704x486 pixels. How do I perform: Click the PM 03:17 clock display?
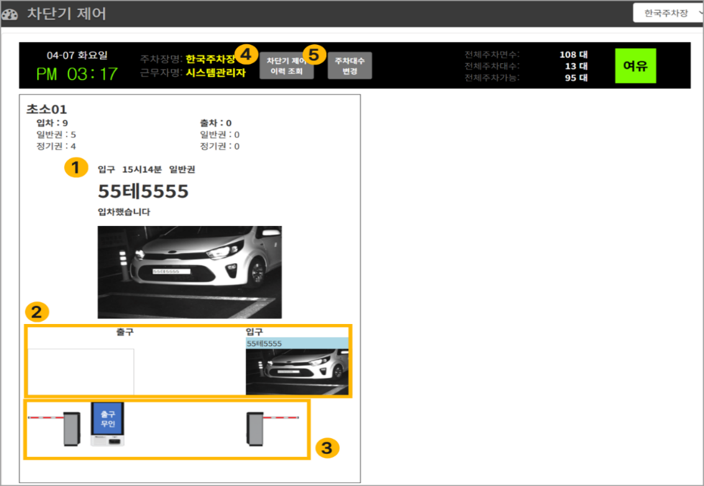click(77, 74)
